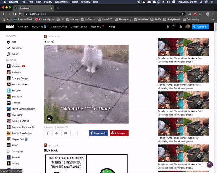Image resolution: width=217 pixels, height=173 pixels.
Task: Toggle dark mode moon icon
Action: click(x=167, y=27)
